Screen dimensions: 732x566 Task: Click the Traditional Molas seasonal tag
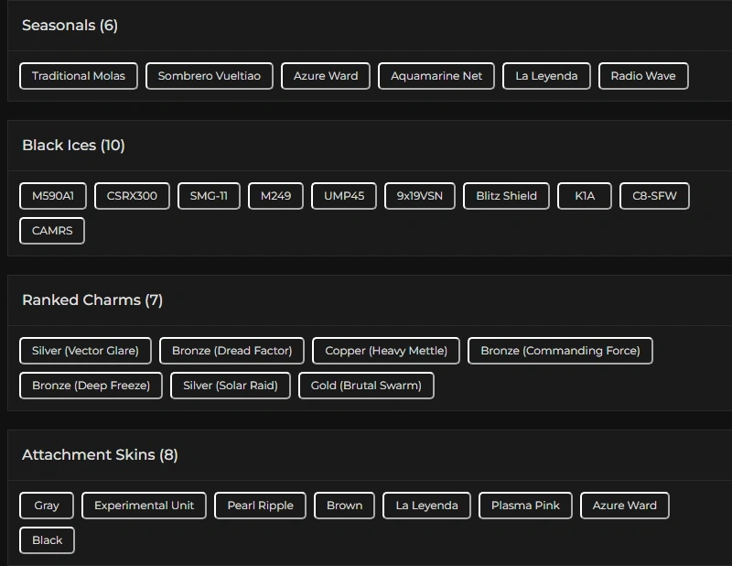pyautogui.click(x=79, y=76)
